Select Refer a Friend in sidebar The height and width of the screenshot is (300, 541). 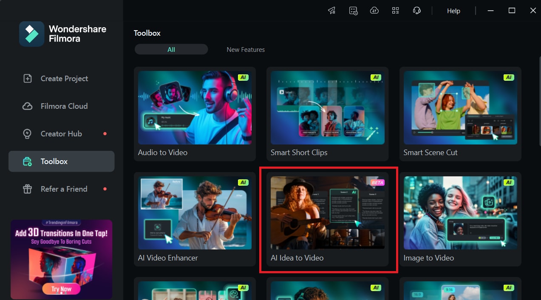tap(62, 189)
